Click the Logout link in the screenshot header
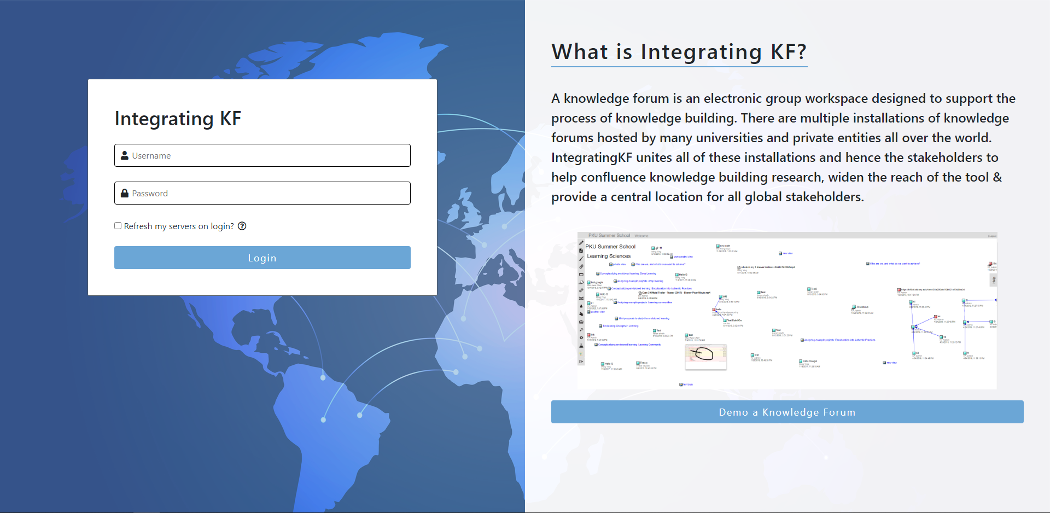This screenshot has width=1050, height=513. (x=991, y=236)
